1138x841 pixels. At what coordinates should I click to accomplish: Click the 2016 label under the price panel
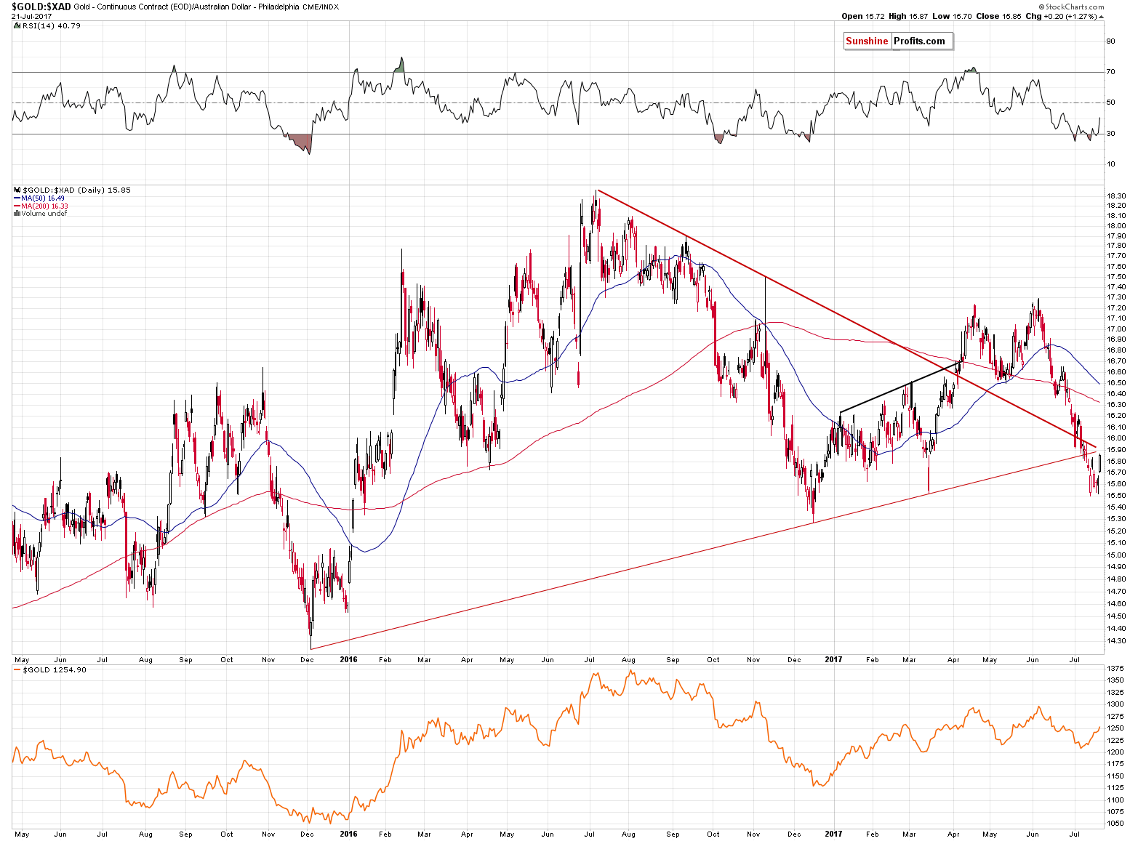click(x=349, y=660)
